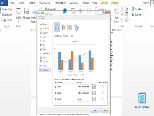
Task: Pick the Custom Combination chart icon
Action: click(x=76, y=28)
